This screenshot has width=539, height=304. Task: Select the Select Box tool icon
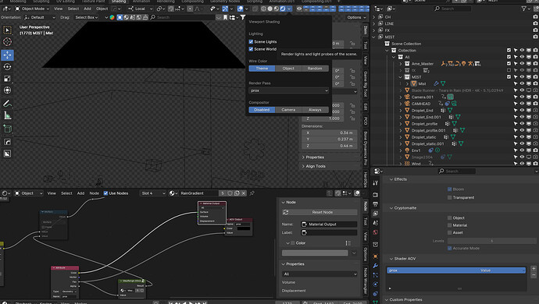(7, 30)
